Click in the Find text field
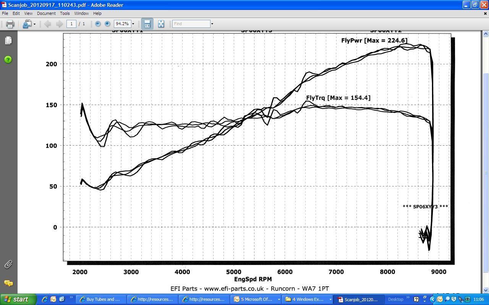The width and height of the screenshot is (489, 305). [x=191, y=24]
